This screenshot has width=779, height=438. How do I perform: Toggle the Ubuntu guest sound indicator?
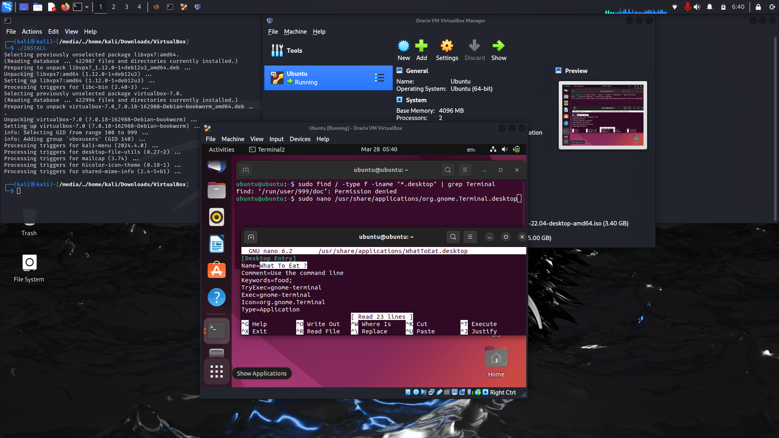click(x=504, y=149)
